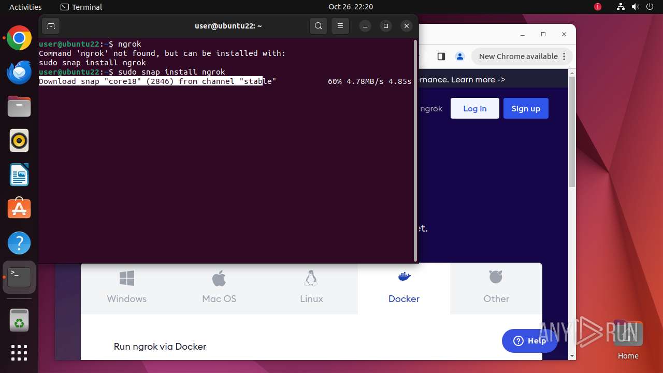Image resolution: width=663 pixels, height=373 pixels.
Task: Select the Mac OS download tab
Action: pyautogui.click(x=219, y=288)
